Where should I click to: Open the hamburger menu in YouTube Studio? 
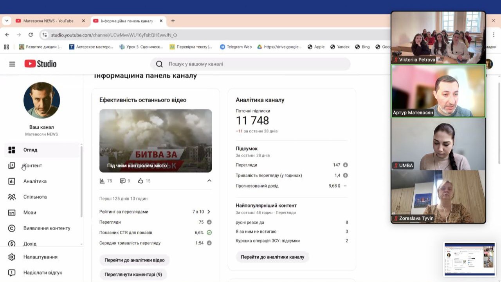click(12, 64)
